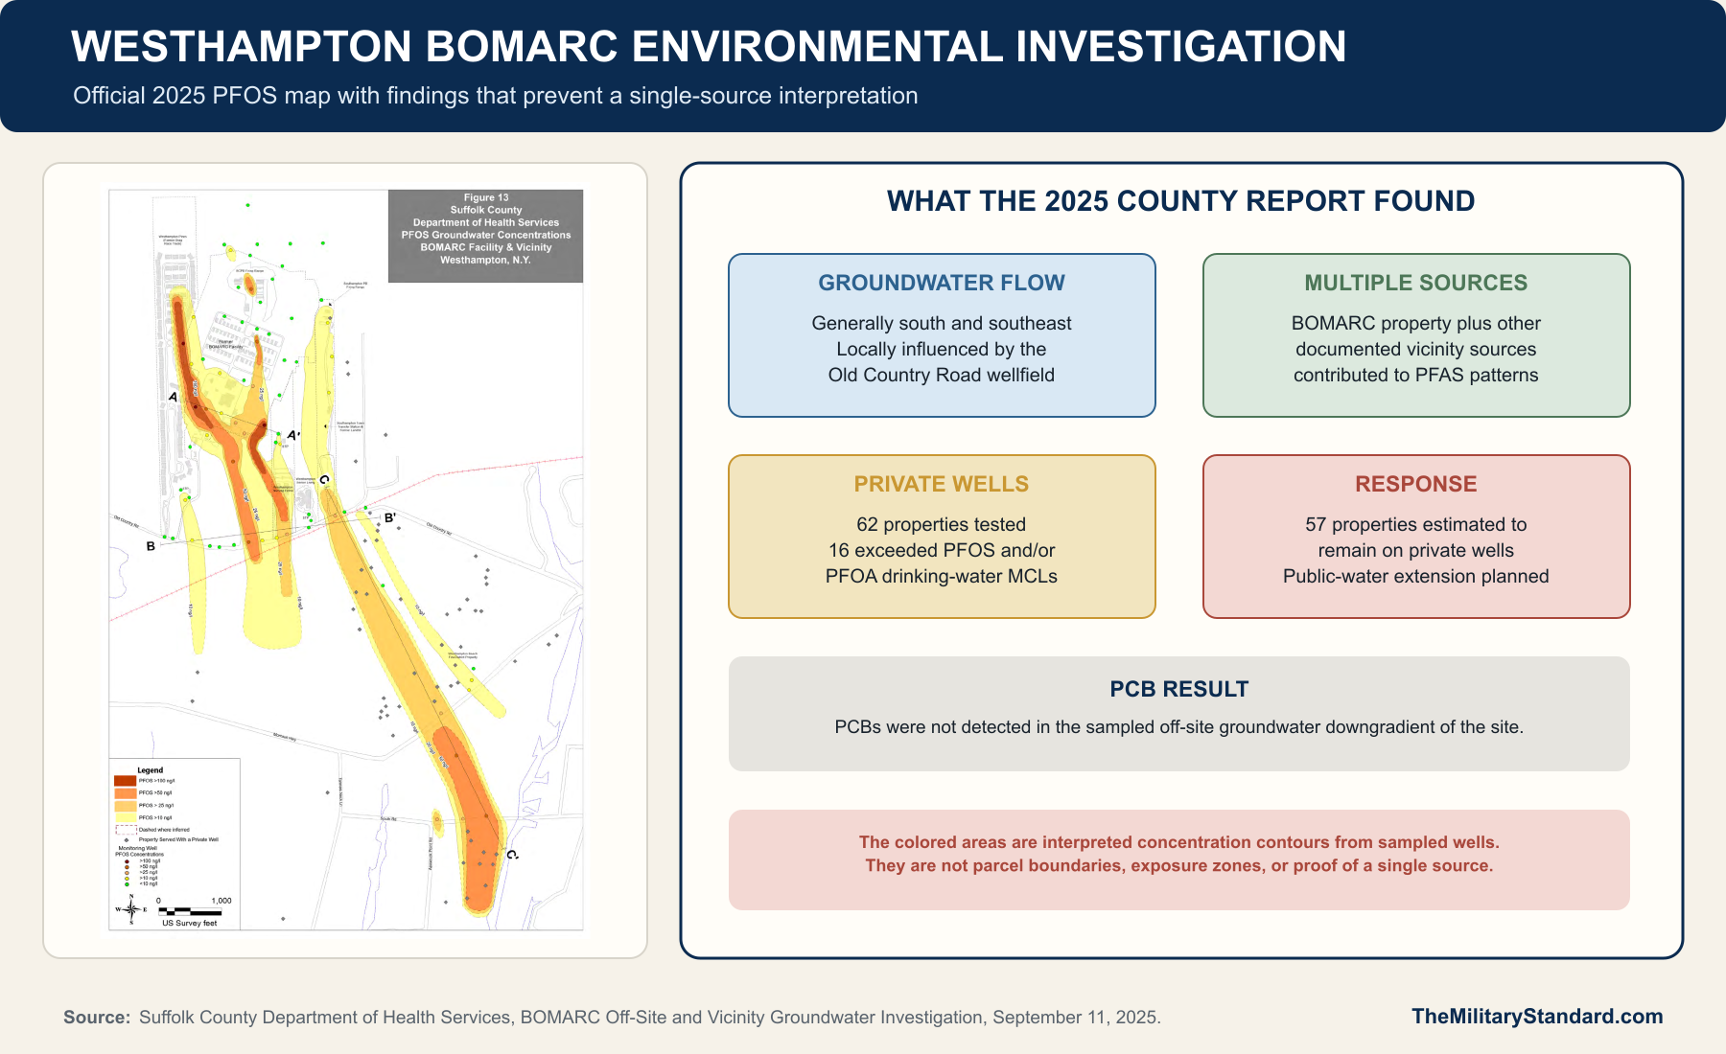This screenshot has width=1726, height=1054.
Task: Click cross-section label A on the map
Action: (x=173, y=397)
